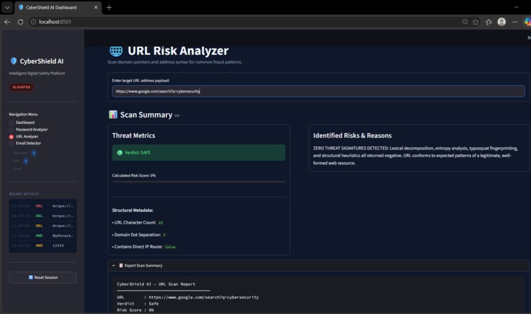The height and width of the screenshot is (314, 531).
Task: Open the Copilot sidebar icon
Action: tap(528, 22)
